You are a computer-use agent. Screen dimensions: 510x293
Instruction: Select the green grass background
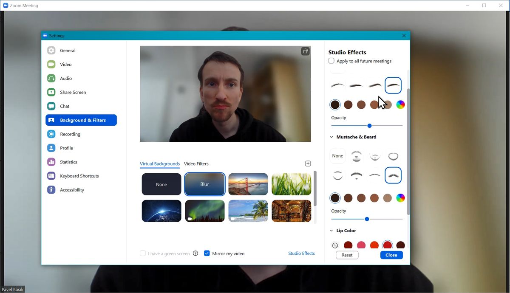tap(292, 184)
